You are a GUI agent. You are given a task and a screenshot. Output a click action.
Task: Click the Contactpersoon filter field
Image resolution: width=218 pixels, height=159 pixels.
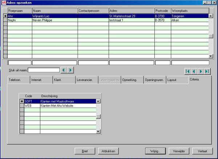tap(93, 63)
